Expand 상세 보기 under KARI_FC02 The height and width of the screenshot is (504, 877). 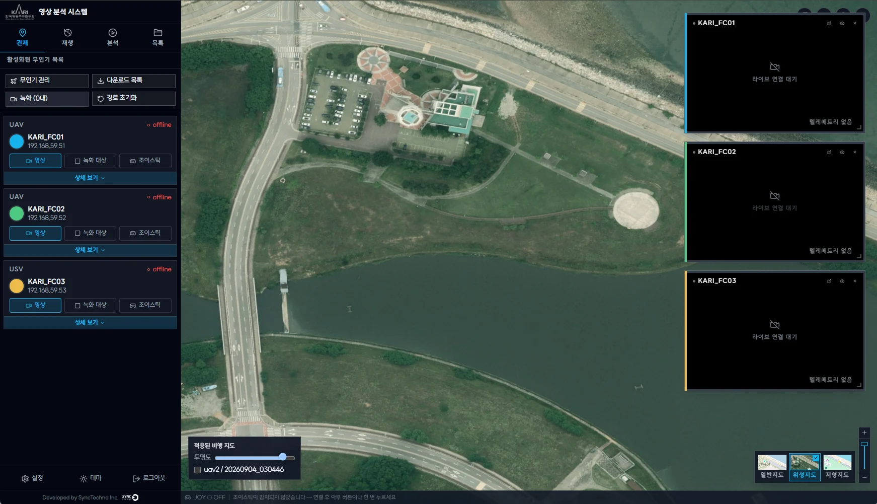[90, 250]
